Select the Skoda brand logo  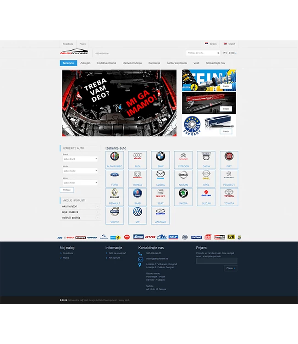pos(183,193)
